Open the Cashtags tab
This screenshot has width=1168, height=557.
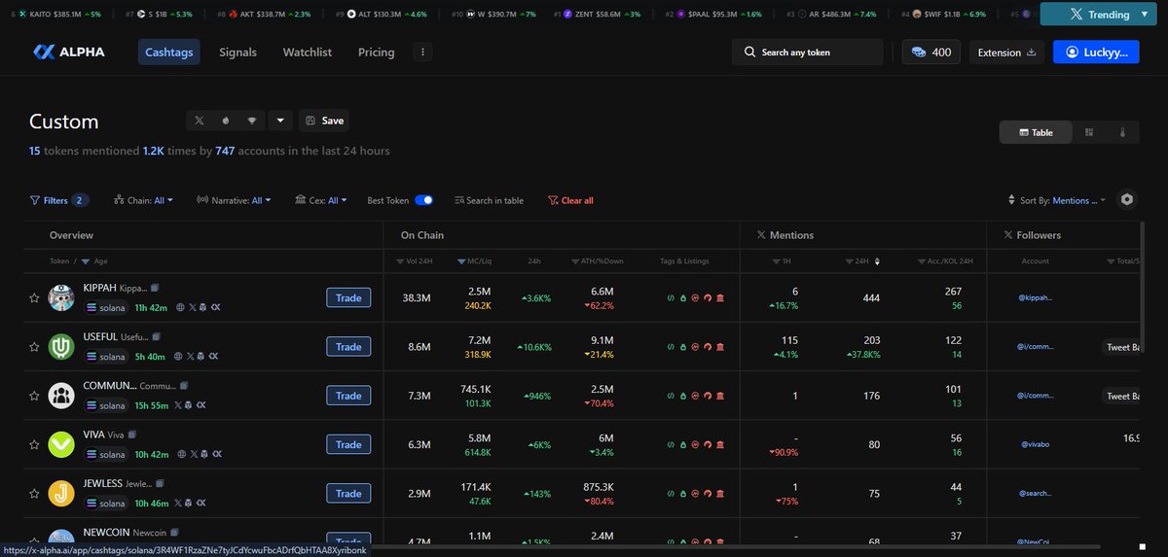click(x=169, y=52)
